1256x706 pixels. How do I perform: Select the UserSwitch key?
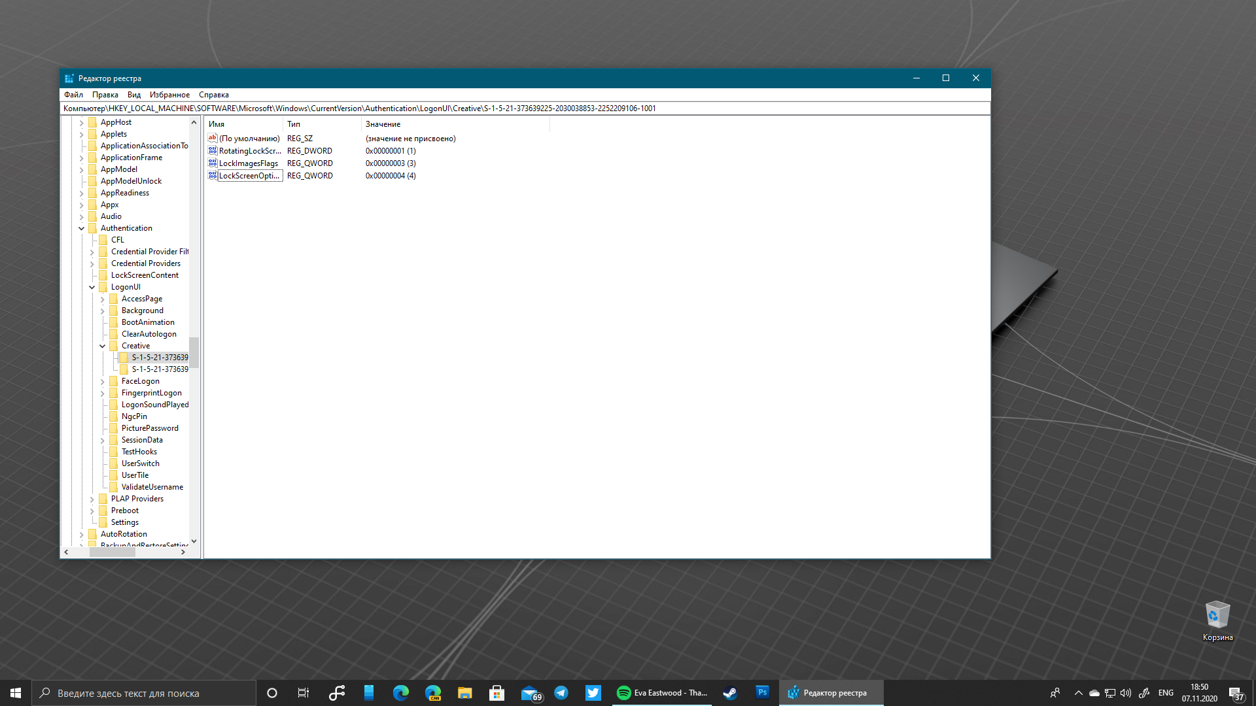[x=140, y=463]
